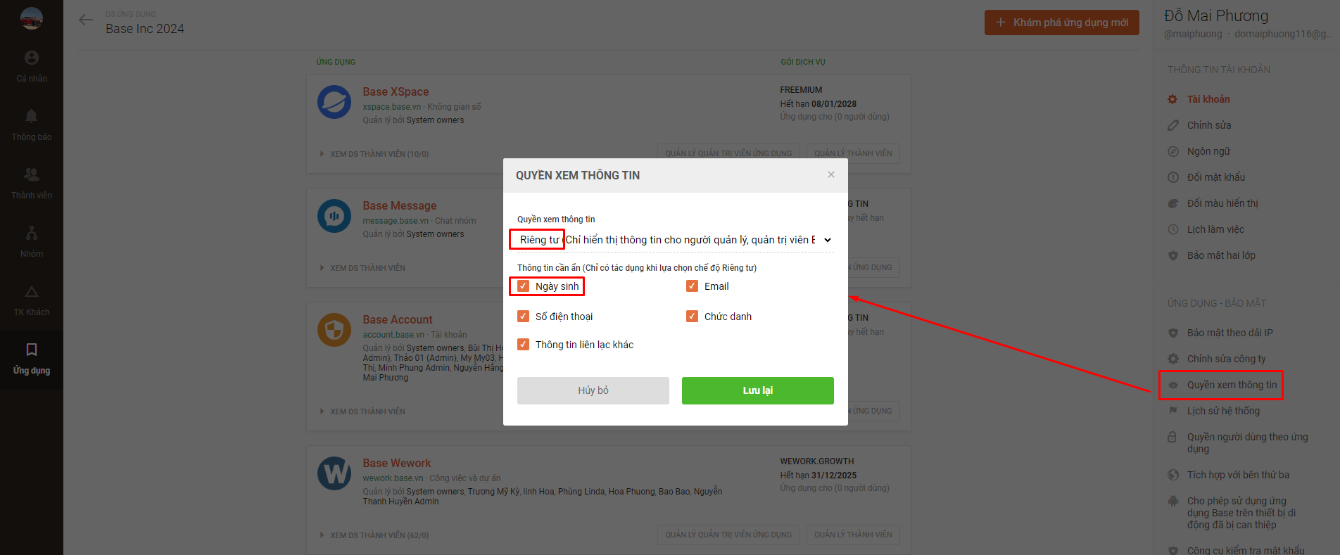Viewport: 1340px width, 555px height.
Task: Open Cá nhân in left sidebar
Action: (32, 67)
